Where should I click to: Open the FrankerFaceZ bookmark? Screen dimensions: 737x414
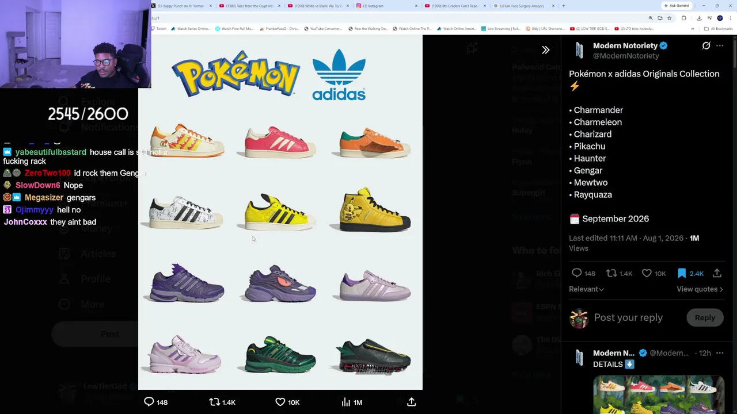pos(279,29)
